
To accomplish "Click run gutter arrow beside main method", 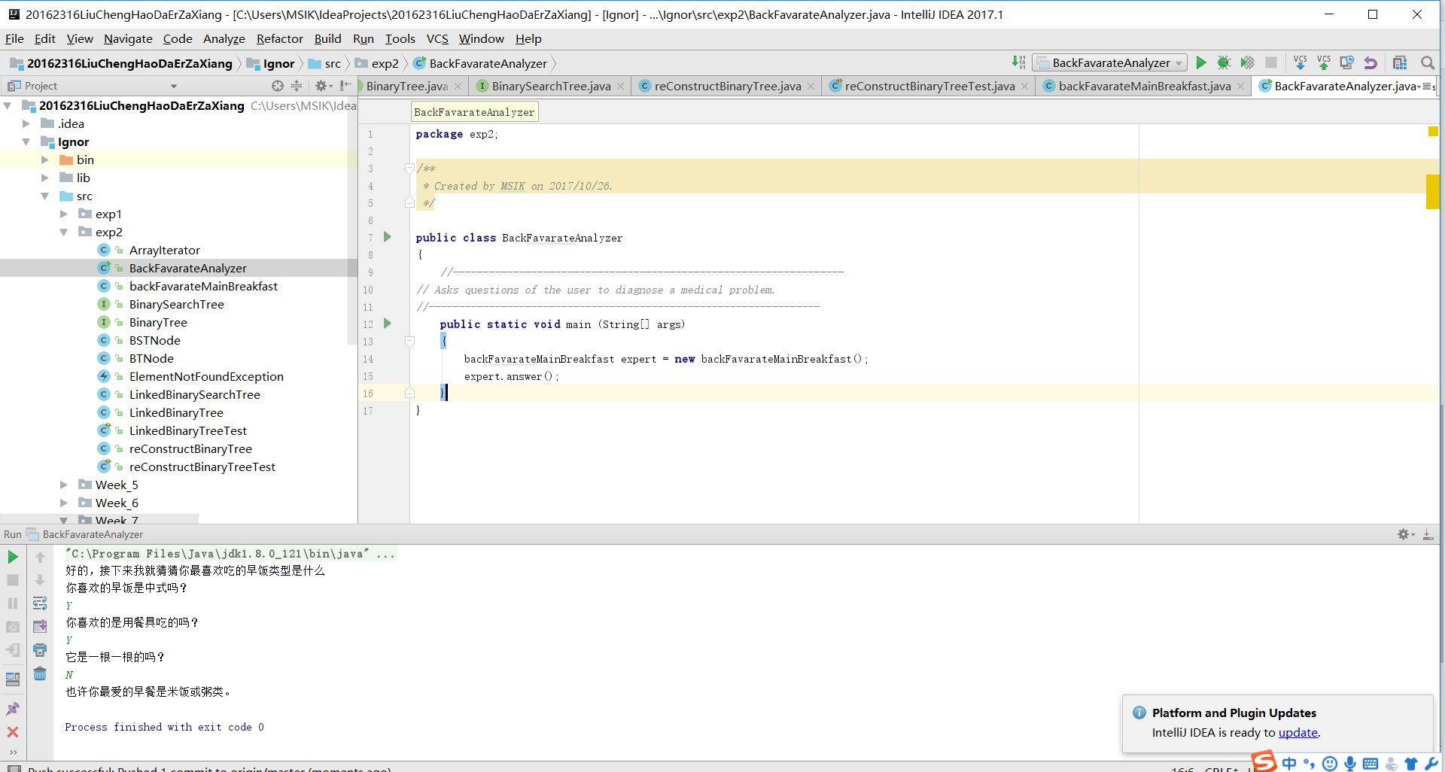I will 388,324.
